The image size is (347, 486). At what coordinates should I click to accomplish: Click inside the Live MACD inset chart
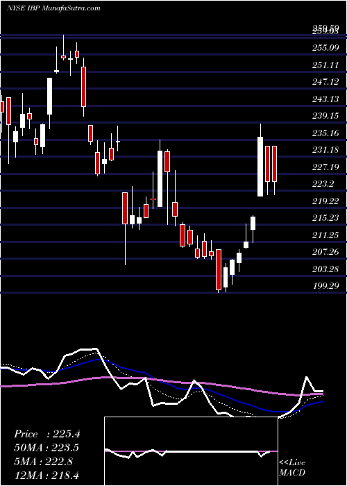click(x=191, y=451)
